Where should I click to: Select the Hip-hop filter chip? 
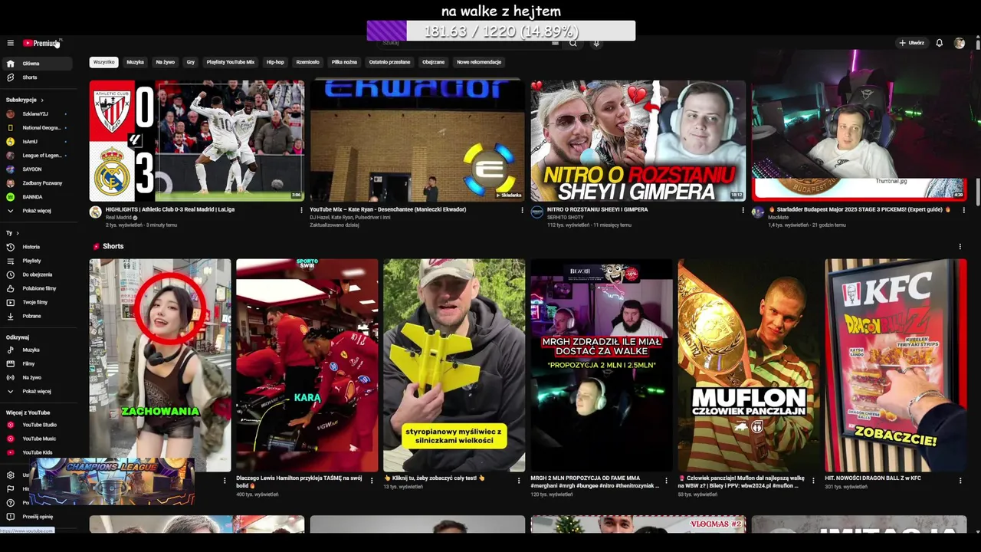click(275, 62)
